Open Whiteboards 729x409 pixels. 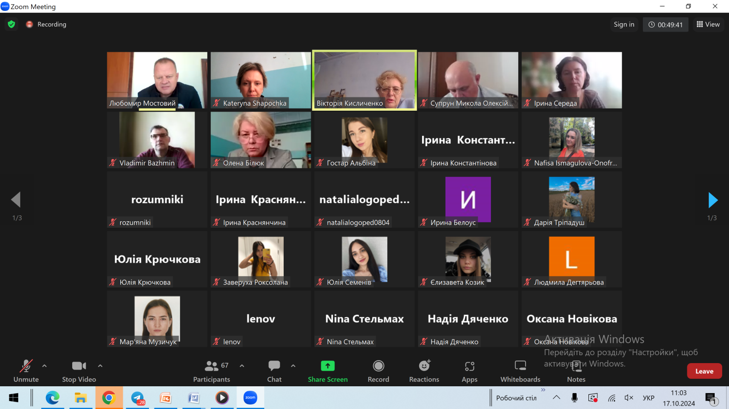(520, 371)
